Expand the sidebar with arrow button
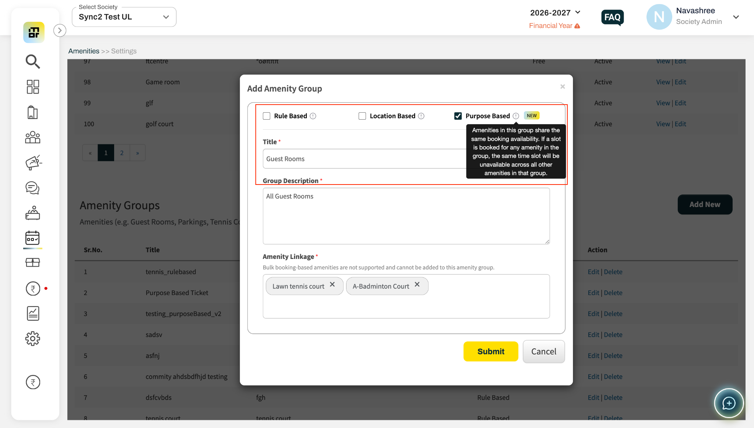754x428 pixels. tap(60, 31)
